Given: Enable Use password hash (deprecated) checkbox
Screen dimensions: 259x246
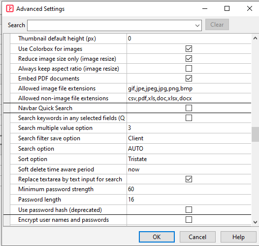Looking at the screenshot, I should (189, 210).
